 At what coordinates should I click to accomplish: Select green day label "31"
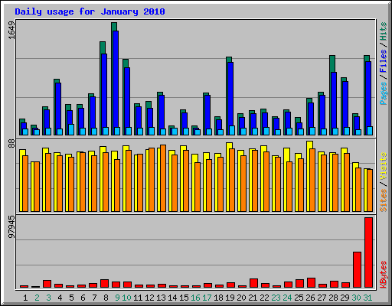(x=367, y=298)
